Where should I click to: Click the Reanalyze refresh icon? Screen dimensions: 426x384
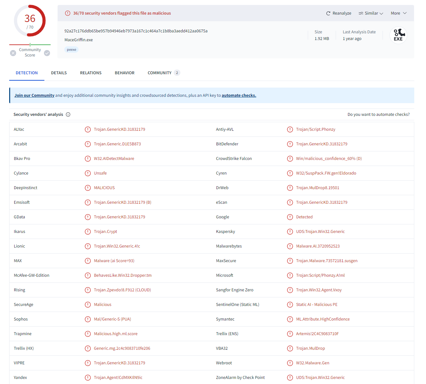pyautogui.click(x=328, y=13)
